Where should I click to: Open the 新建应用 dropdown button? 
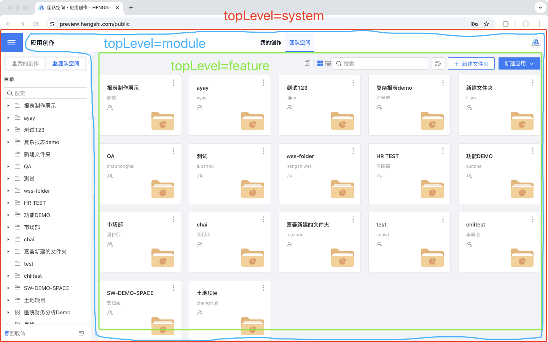(x=519, y=63)
